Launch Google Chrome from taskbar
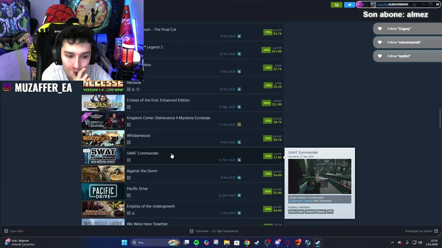Viewport: 442px width, 248px height. point(247,242)
